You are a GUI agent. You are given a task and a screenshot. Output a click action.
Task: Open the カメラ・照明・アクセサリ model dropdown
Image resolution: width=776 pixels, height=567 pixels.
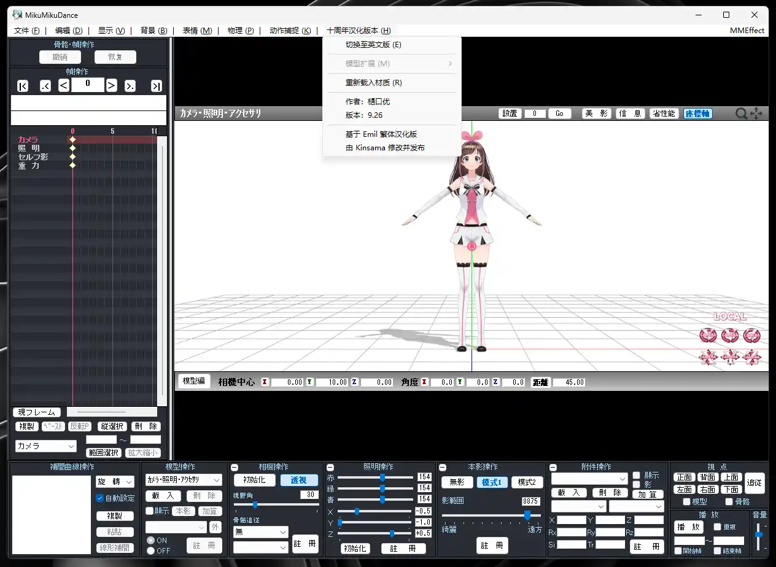(x=184, y=480)
